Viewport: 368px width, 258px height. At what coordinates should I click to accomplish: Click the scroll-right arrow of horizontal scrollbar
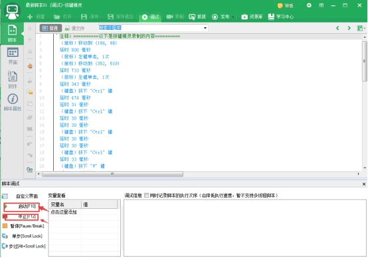pyautogui.click(x=359, y=174)
